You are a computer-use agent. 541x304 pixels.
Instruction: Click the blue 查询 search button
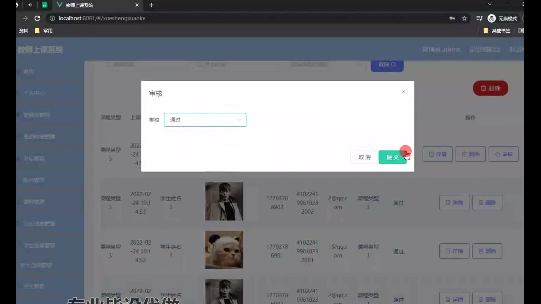[387, 65]
